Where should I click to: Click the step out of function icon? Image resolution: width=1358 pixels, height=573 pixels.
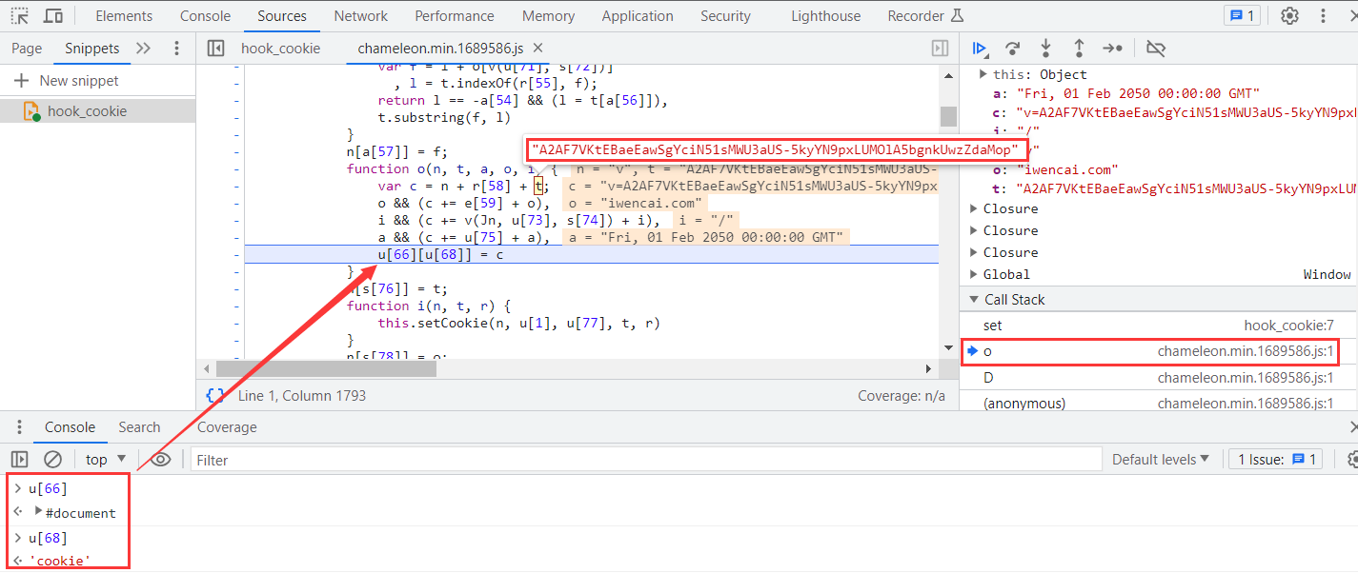coord(1079,49)
